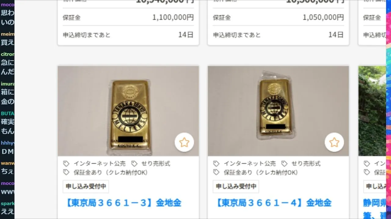This screenshot has height=219, width=391.
Task: Open the 【東京局3661-3】金地金 listing link
Action: pos(123,203)
